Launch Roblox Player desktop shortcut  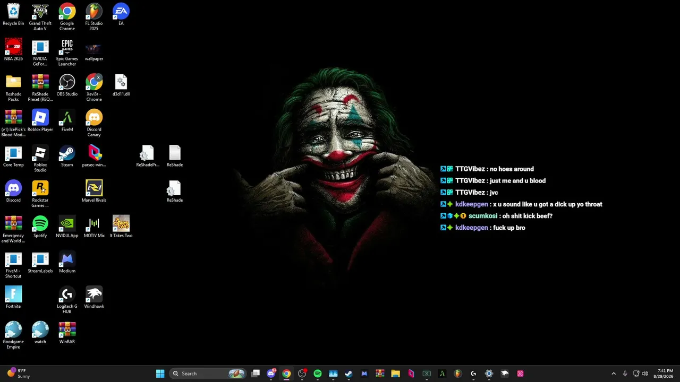point(40,121)
